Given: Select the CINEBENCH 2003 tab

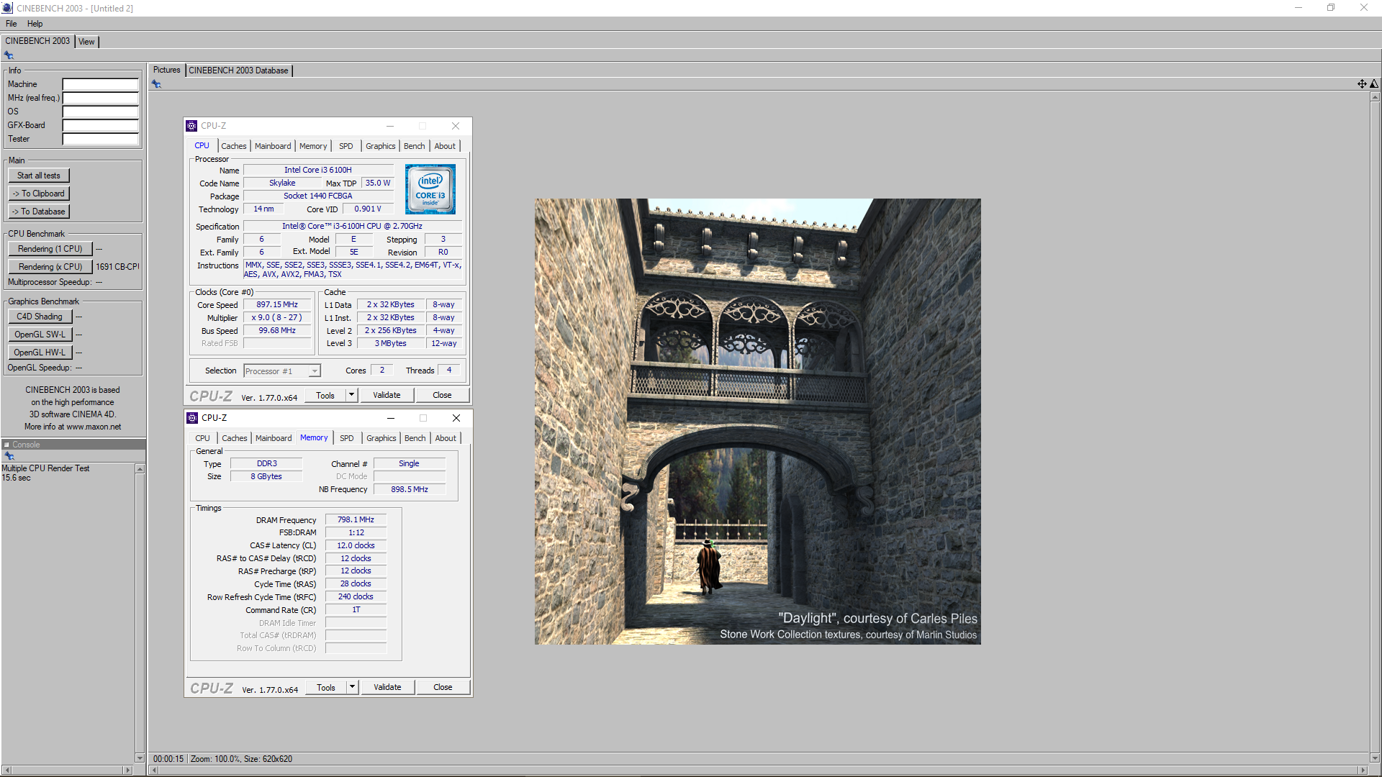Looking at the screenshot, I should [x=37, y=41].
